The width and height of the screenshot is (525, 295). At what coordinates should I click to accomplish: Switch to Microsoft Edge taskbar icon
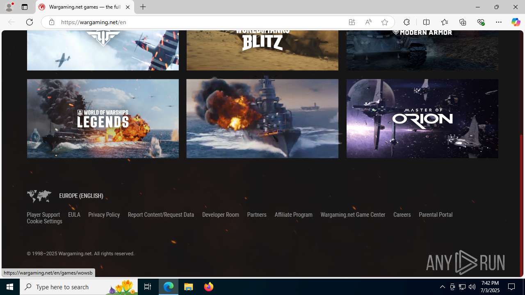[x=169, y=287]
